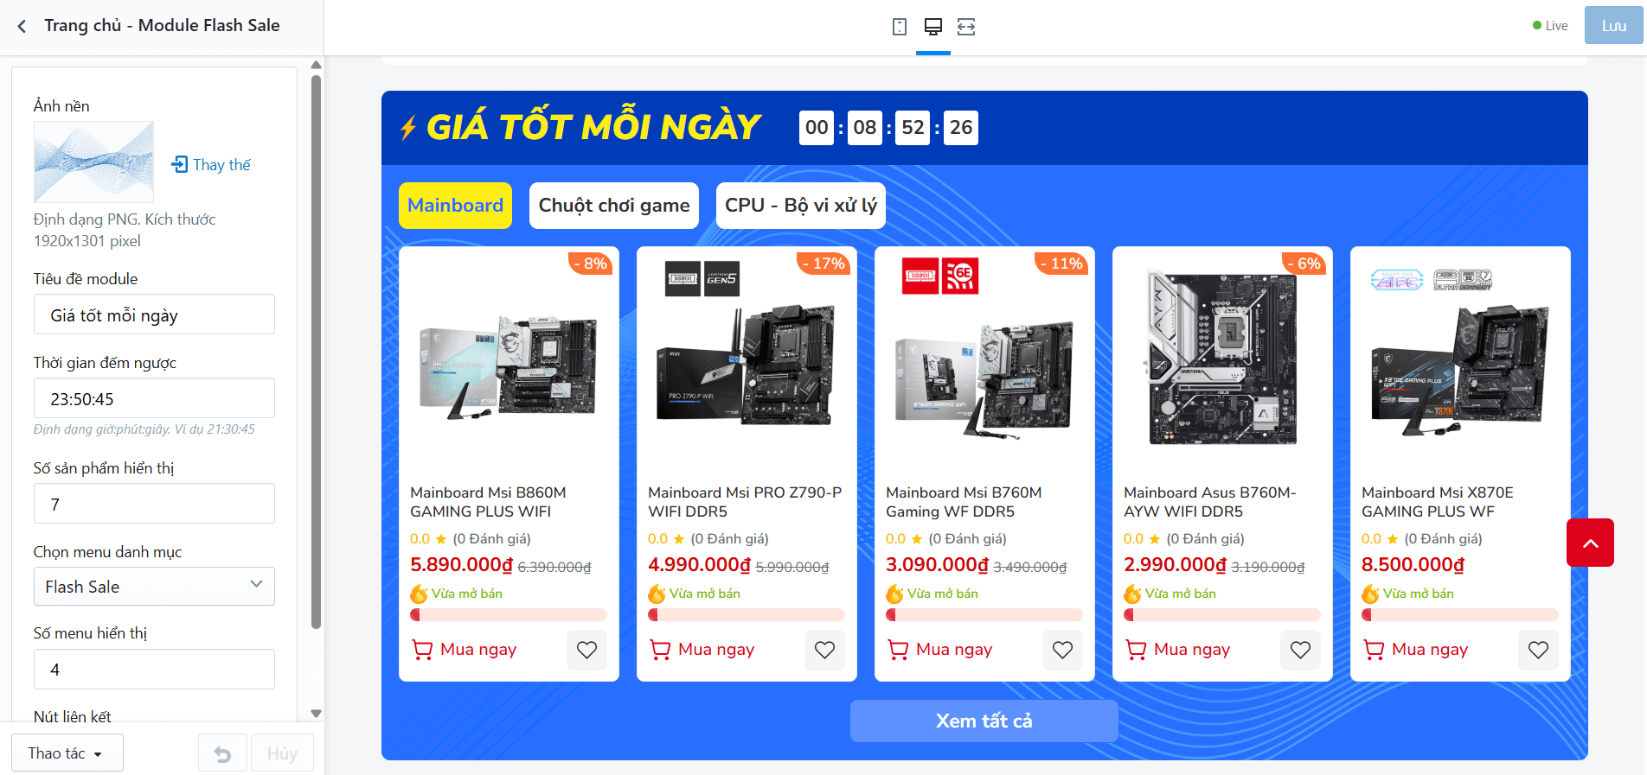
Task: Click the Msi PRO Z790-P sold progress bar
Action: click(x=747, y=615)
